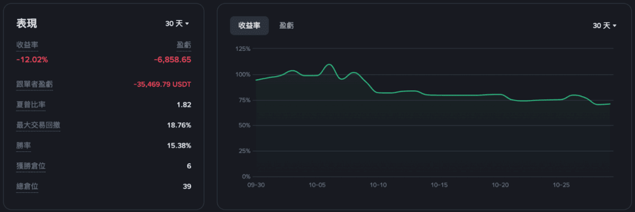
Task: Click the -35,469.79 USDT value
Action: [x=162, y=85]
